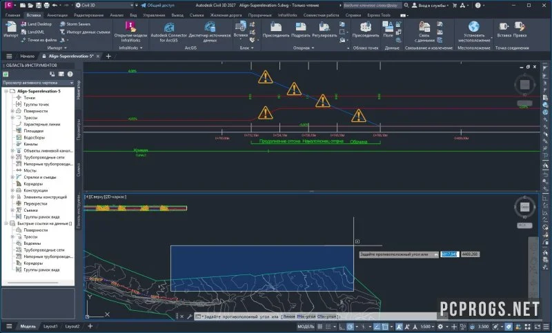Screen dimensions: 552x333
Task: Expand the Reference (Опорная) panel dropdown
Action: pyautogui.click(x=304, y=48)
